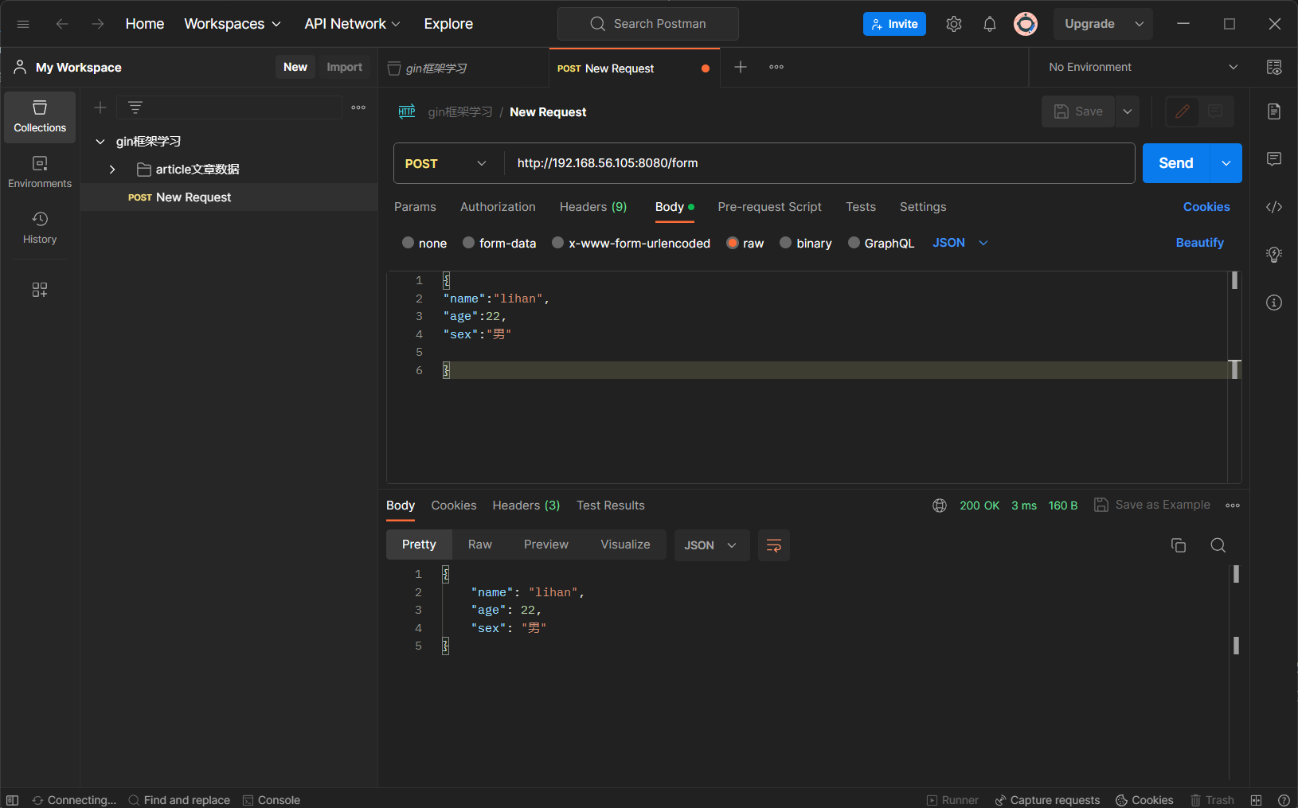The height and width of the screenshot is (808, 1298).
Task: Switch to the Params tab
Action: (x=415, y=207)
